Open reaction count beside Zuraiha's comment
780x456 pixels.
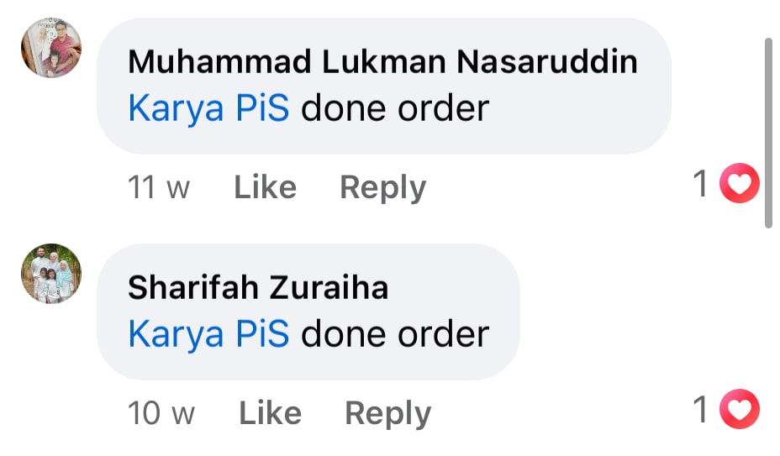(x=700, y=409)
